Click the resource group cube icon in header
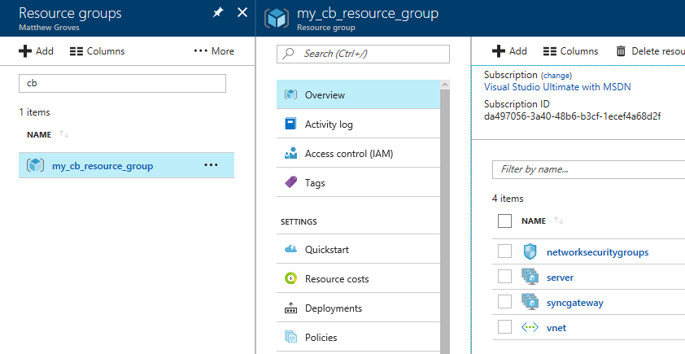Viewport: 685px width, 354px height. (x=277, y=19)
